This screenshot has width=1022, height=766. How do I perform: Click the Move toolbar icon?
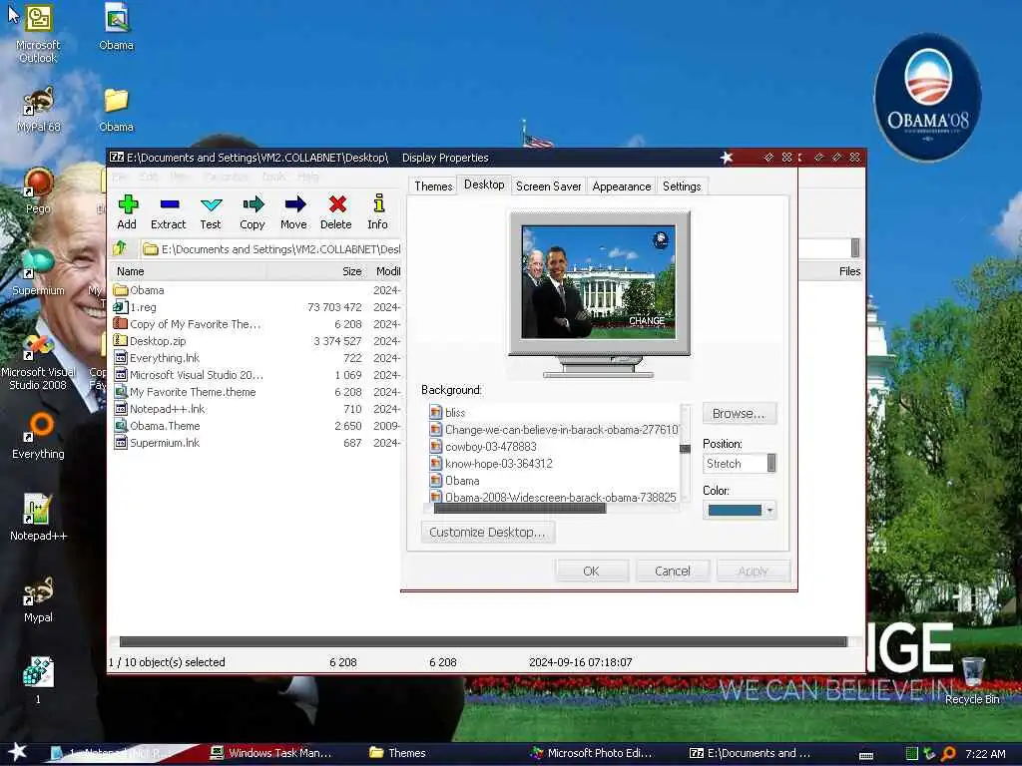[x=294, y=212]
